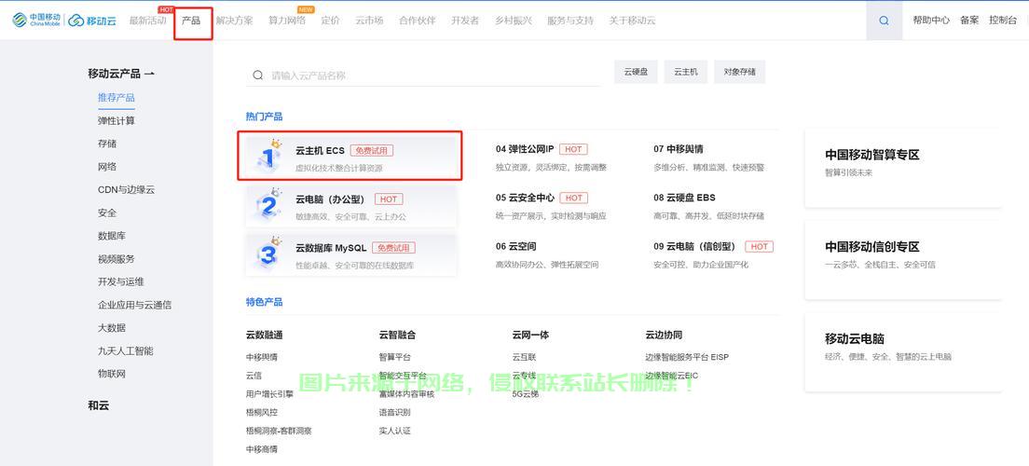The width and height of the screenshot is (1029, 466).
Task: Click the rank 2 medal icon for 云电脑（办公型）
Action: [268, 205]
